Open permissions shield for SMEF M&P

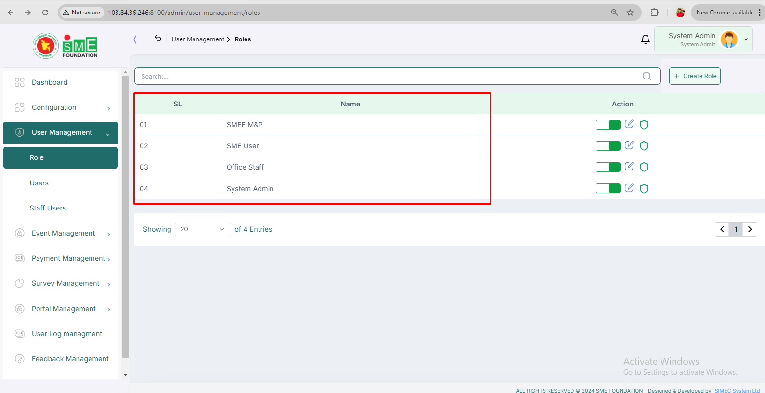(644, 125)
